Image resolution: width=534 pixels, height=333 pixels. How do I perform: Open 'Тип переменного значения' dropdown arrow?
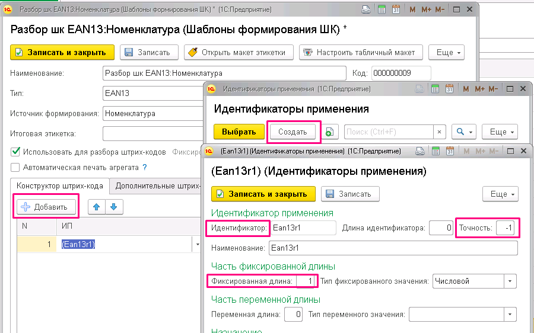click(510, 314)
